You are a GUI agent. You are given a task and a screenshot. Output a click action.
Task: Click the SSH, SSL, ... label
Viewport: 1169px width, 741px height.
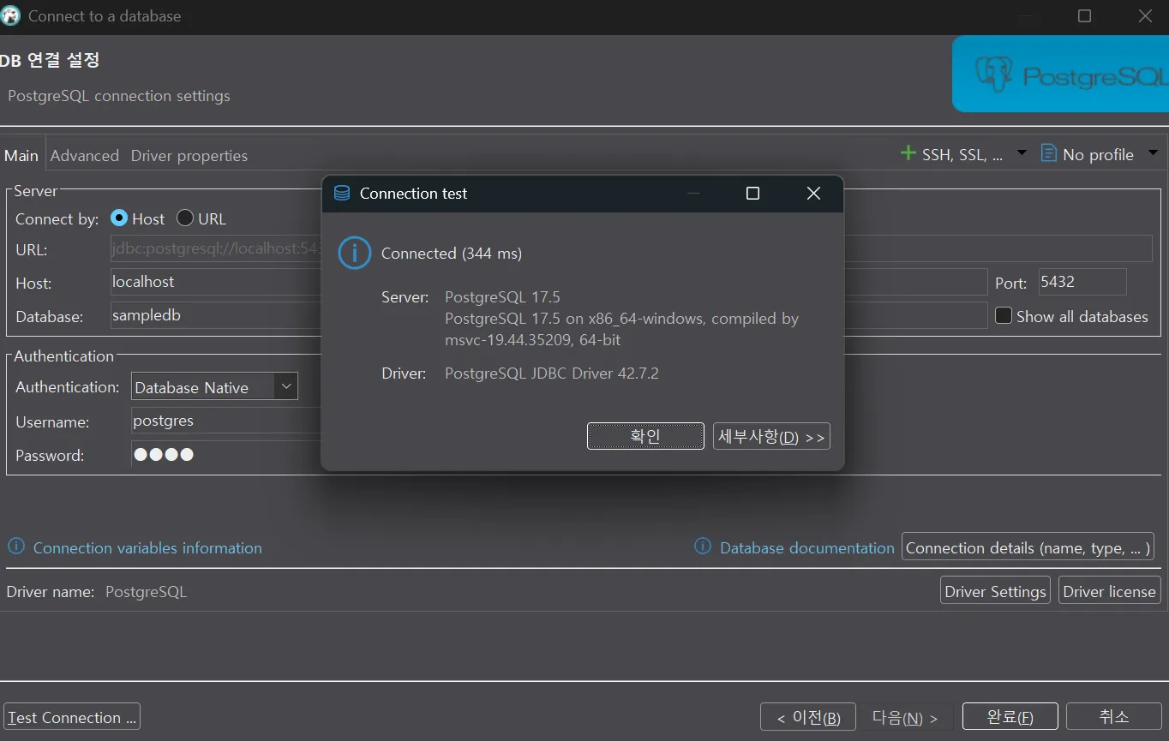click(962, 154)
